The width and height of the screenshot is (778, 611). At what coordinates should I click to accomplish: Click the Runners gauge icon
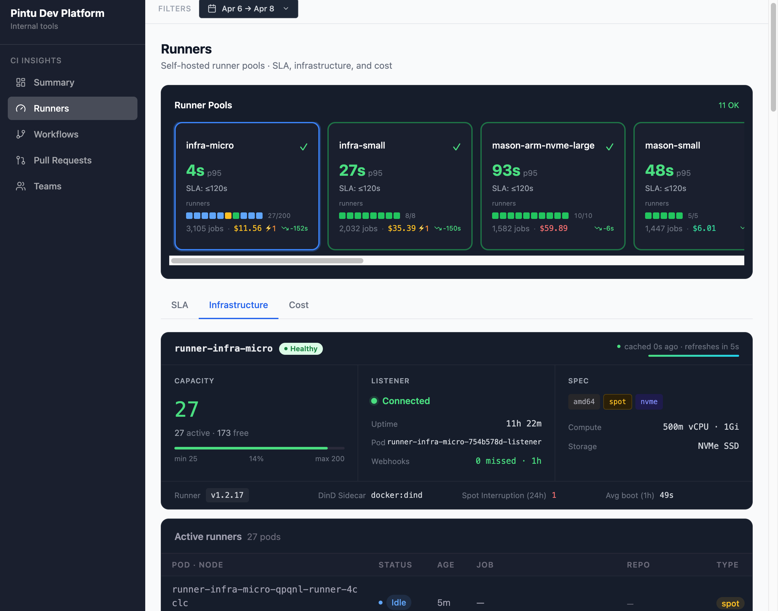tap(21, 108)
